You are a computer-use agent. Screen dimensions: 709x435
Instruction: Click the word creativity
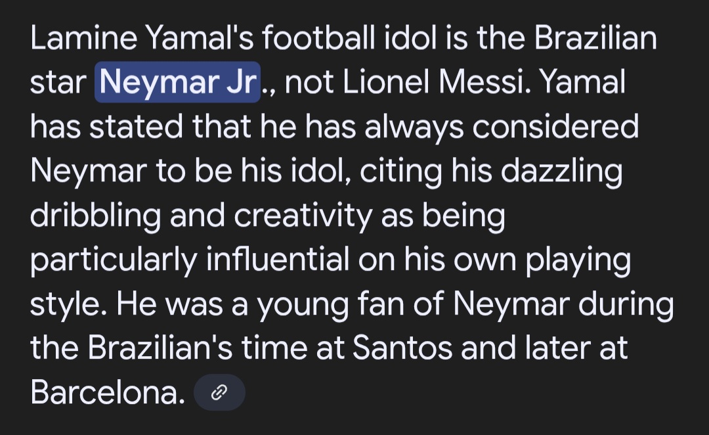pos(303,217)
